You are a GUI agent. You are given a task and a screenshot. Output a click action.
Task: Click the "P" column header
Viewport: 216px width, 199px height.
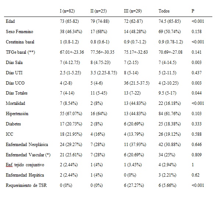[193, 11]
